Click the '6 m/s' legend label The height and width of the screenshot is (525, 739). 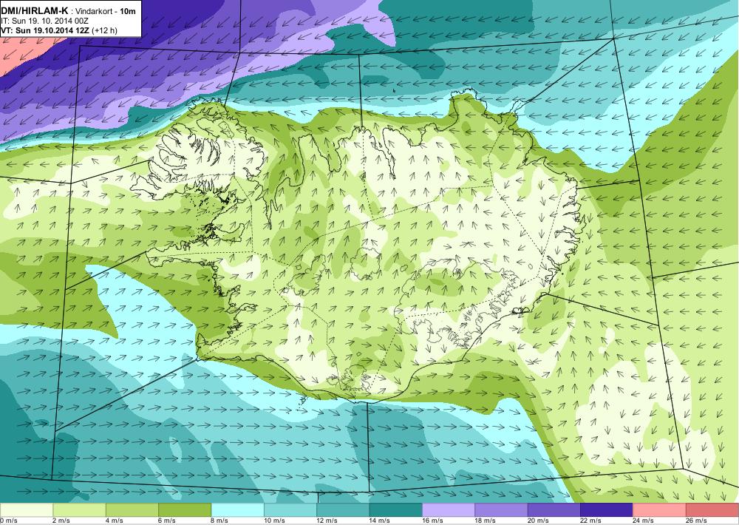point(167,521)
